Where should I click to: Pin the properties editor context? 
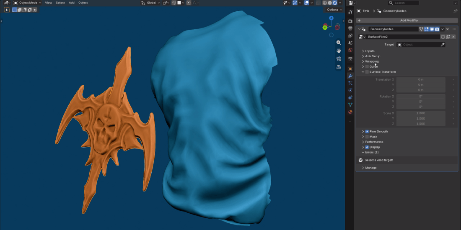click(456, 11)
